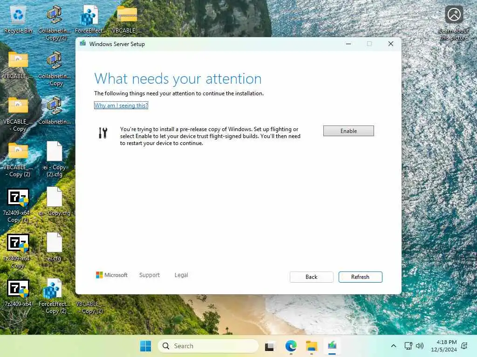
Task: Select the VBCABLE_... folder below Recycle Bin
Action: [18, 65]
